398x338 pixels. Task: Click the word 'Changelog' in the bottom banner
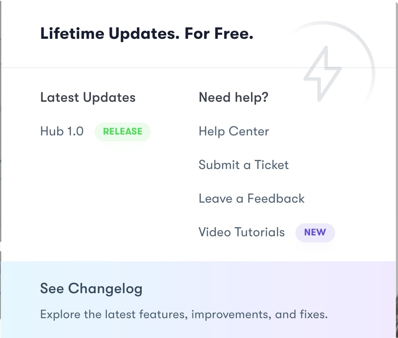pyautogui.click(x=105, y=288)
